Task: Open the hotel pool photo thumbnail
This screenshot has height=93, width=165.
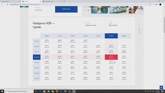Action: click(99, 10)
